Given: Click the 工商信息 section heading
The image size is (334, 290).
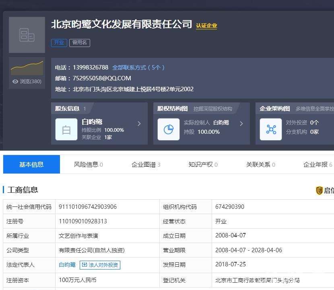Looking at the screenshot, I should (23, 190).
